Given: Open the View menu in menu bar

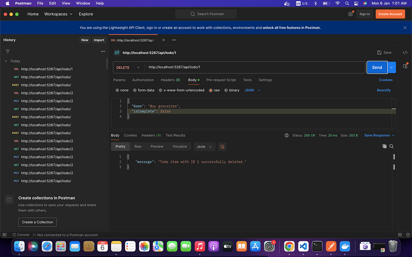Looking at the screenshot, I should click(x=66, y=3).
